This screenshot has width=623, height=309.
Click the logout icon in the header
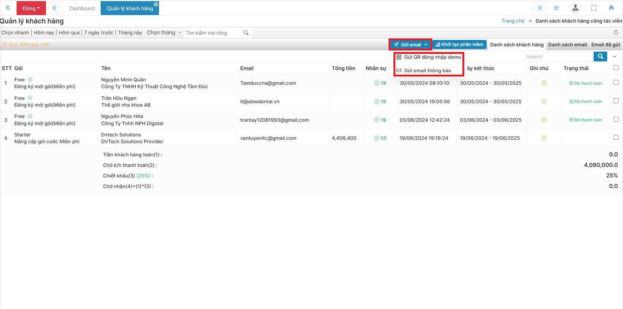pos(557,8)
